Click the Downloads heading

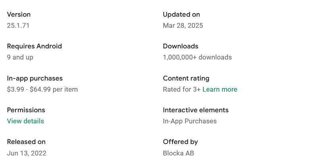tap(180, 46)
